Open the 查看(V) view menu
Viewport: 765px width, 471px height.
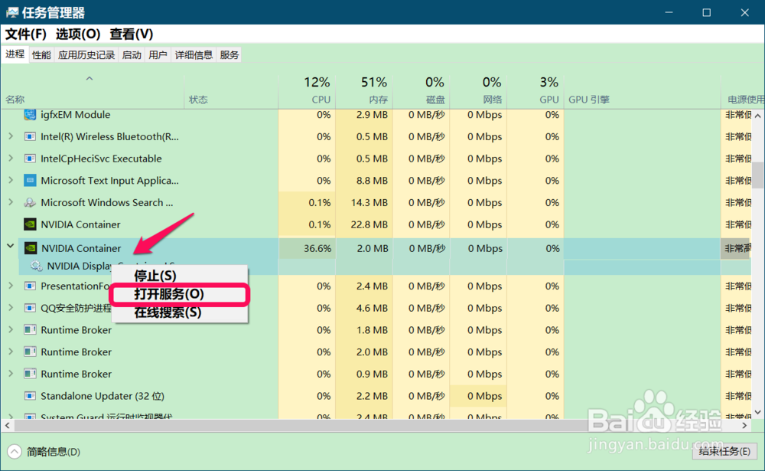pos(129,34)
